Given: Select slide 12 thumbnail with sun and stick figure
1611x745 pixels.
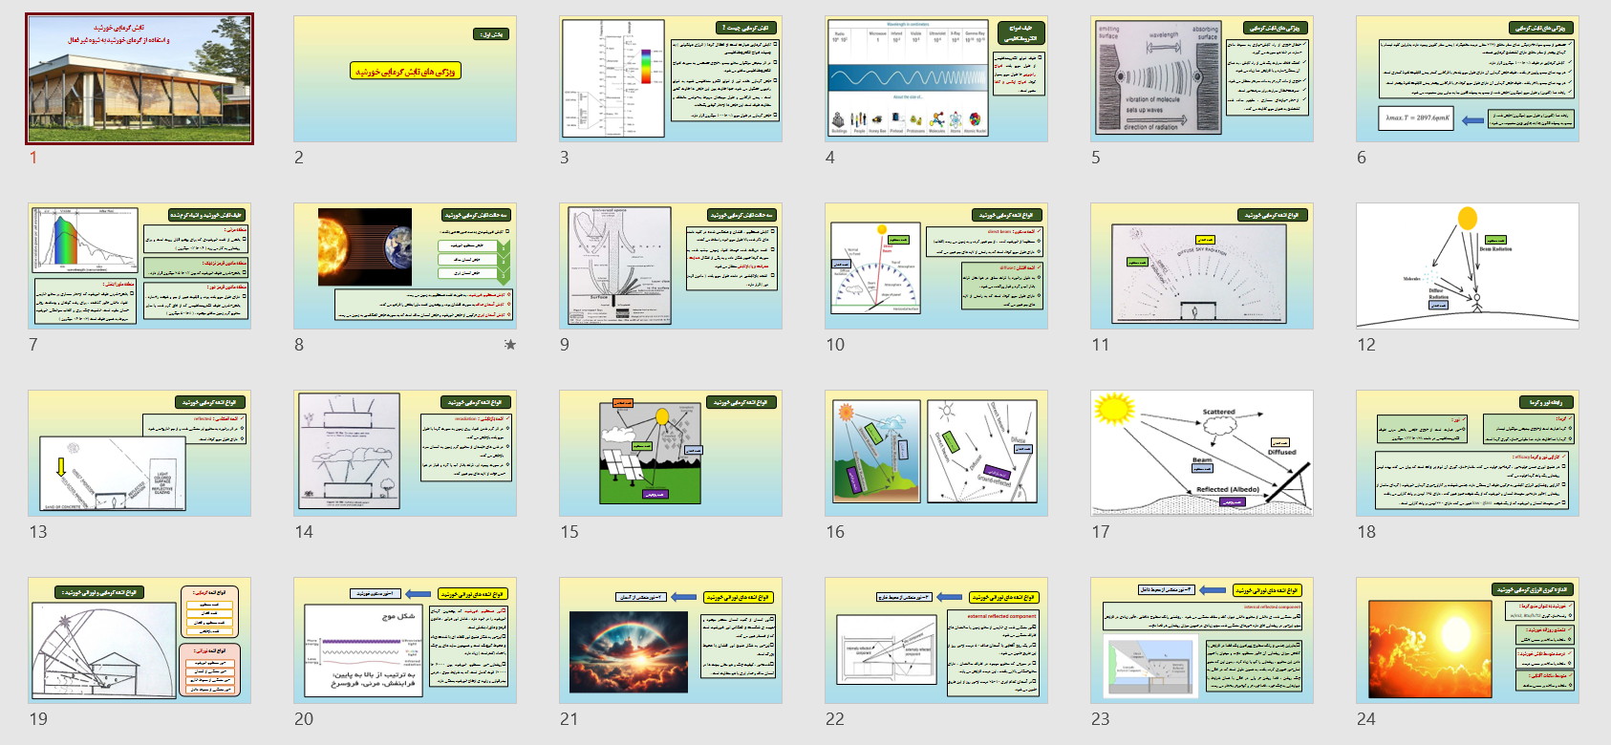Looking at the screenshot, I should point(1468,266).
